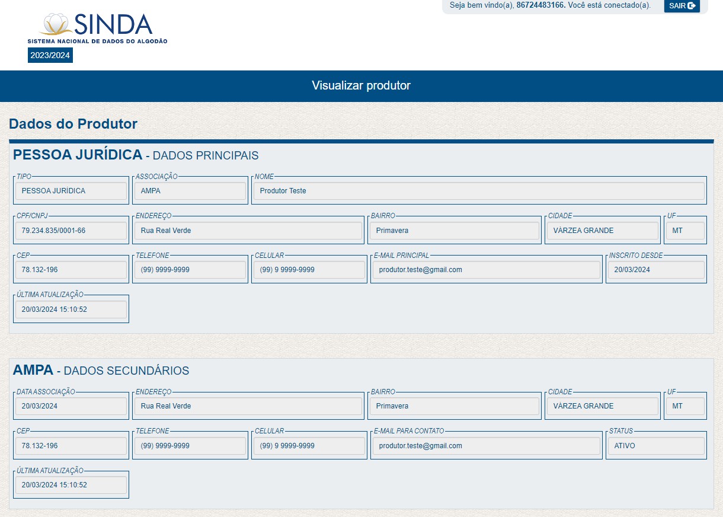Select the E-mail para Contato field
723x517 pixels.
pyautogui.click(x=486, y=446)
